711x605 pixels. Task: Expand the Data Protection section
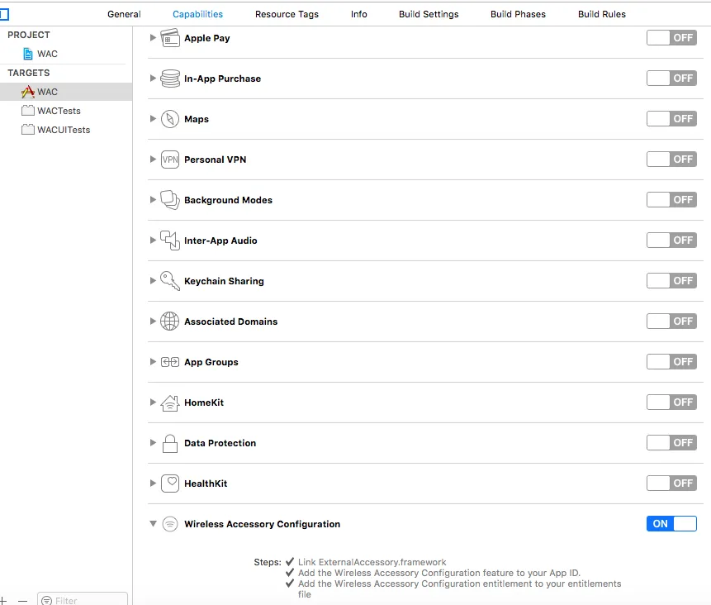click(153, 442)
